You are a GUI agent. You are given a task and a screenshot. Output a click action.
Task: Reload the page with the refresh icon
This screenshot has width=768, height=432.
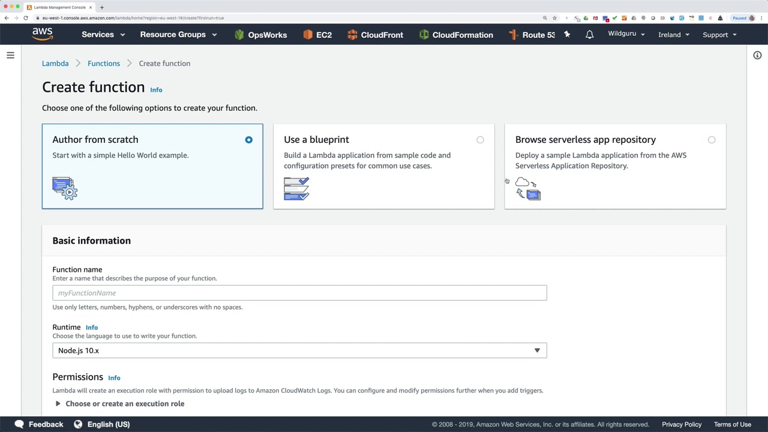click(x=26, y=18)
